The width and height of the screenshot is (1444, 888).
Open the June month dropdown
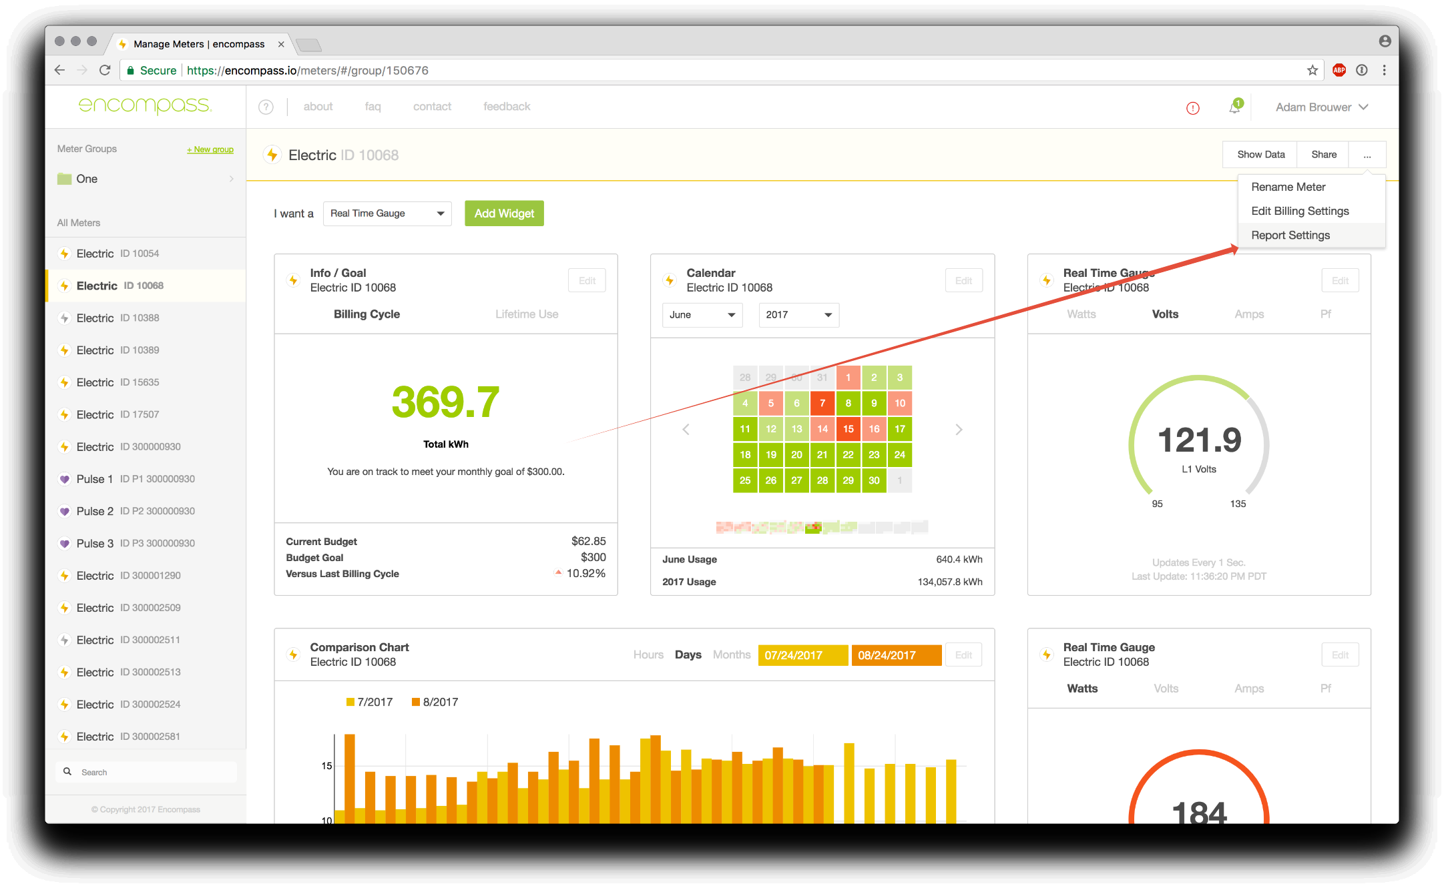tap(702, 315)
